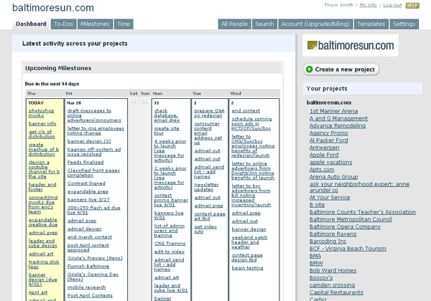Open Account (Upgrade/Billing) tab
Viewport: 431px width, 301px height.
coord(315,24)
